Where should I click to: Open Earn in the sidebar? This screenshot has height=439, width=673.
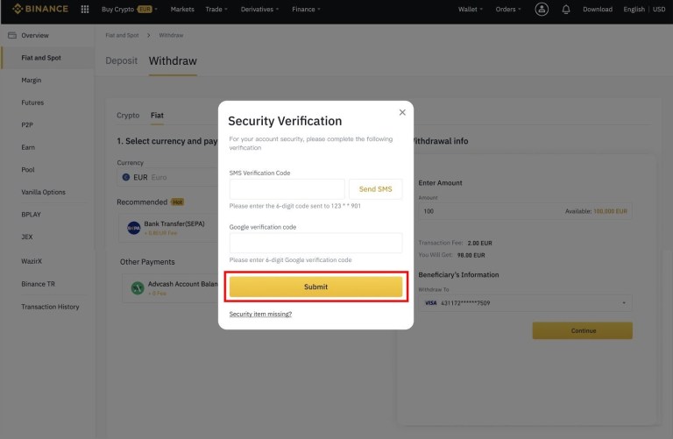tap(28, 147)
